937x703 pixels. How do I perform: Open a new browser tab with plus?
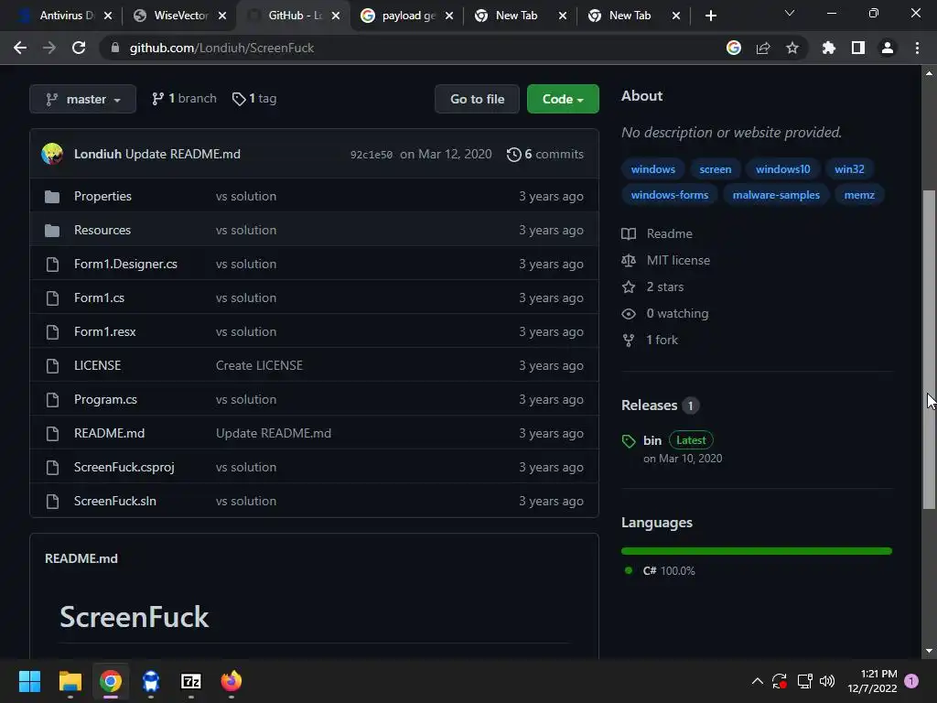pyautogui.click(x=710, y=16)
